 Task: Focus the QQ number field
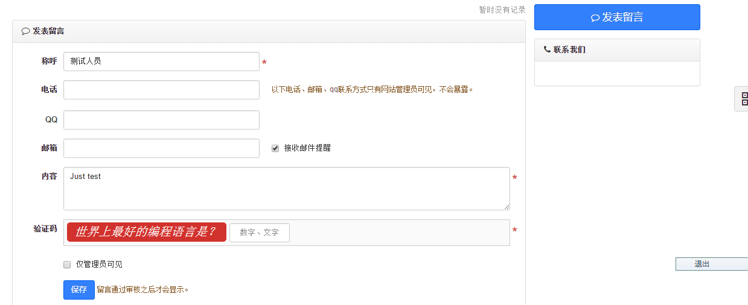click(161, 120)
